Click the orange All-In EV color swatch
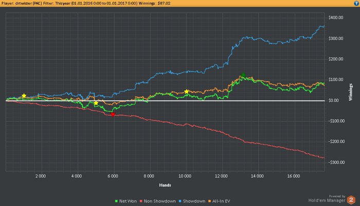 click(x=209, y=201)
